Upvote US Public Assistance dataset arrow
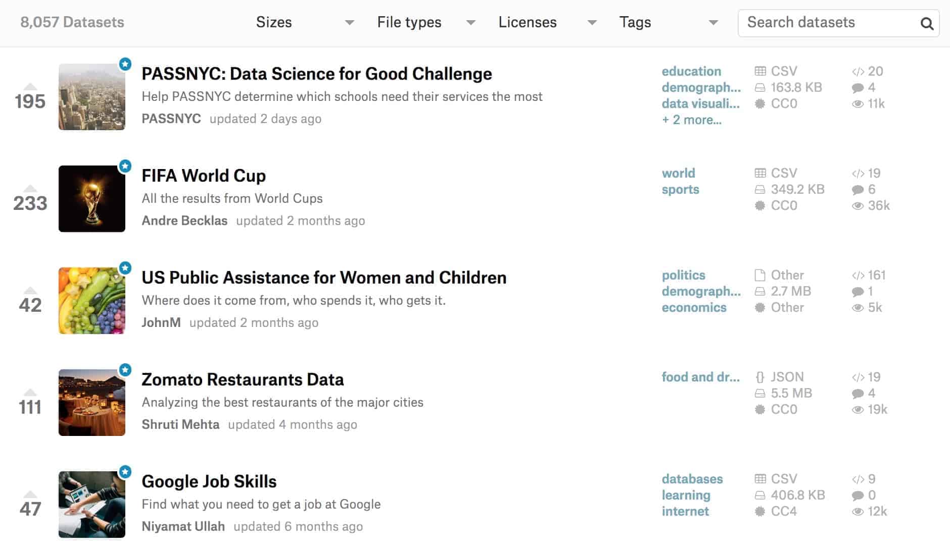Screen dimensions: 950x551 click(x=30, y=290)
